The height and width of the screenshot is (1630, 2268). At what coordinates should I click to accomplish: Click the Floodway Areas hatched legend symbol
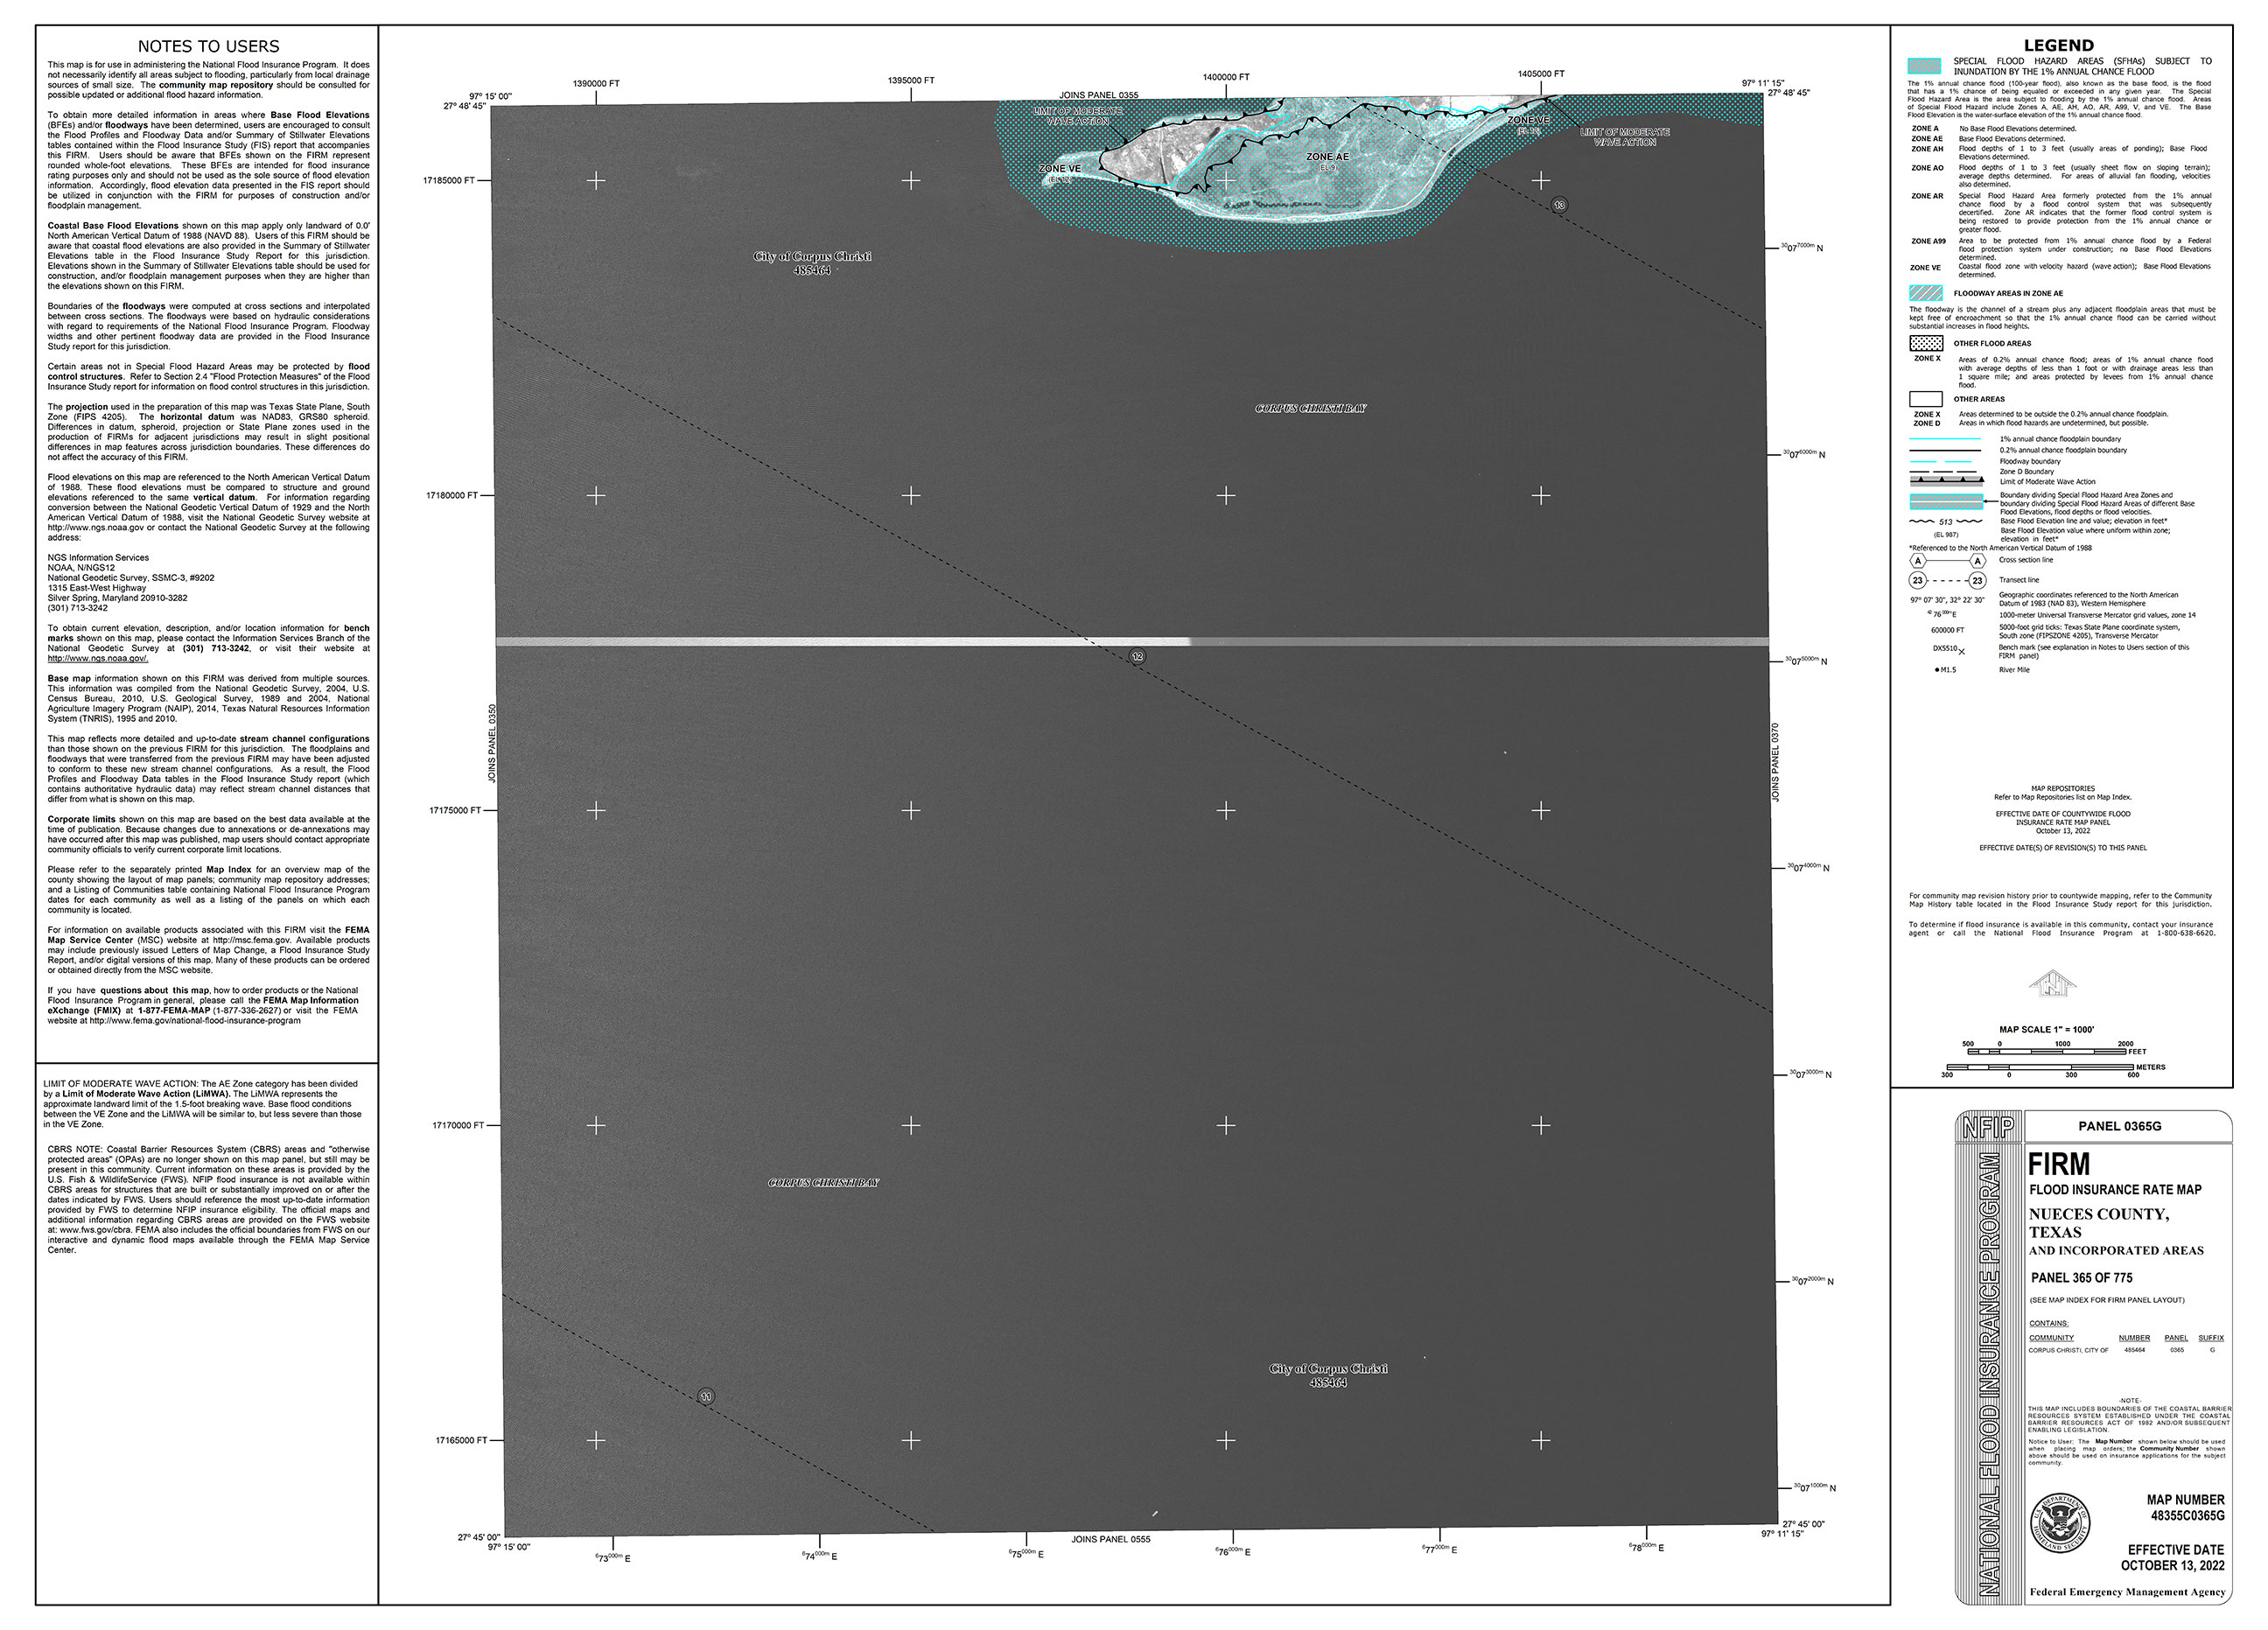[x=1925, y=293]
